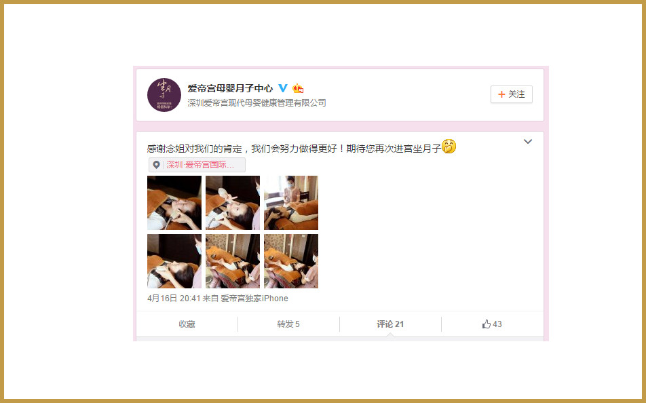This screenshot has width=646, height=403.
Task: Click the map pin location icon
Action: pyautogui.click(x=157, y=165)
